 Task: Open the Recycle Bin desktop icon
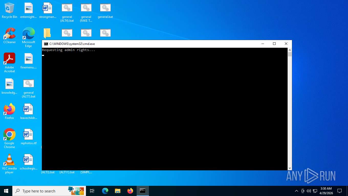(x=9, y=11)
